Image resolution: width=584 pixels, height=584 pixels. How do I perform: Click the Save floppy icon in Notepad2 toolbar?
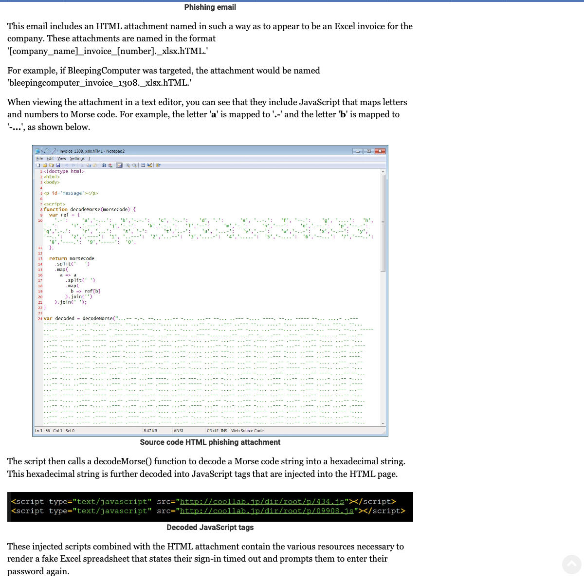(x=58, y=165)
